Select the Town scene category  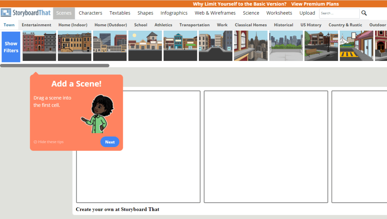(x=9, y=25)
